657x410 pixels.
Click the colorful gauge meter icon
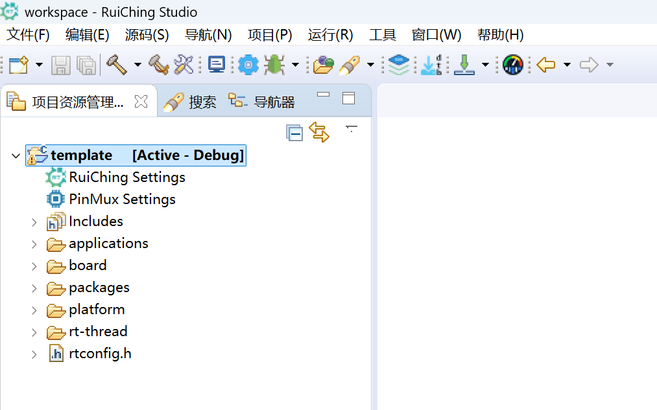512,64
